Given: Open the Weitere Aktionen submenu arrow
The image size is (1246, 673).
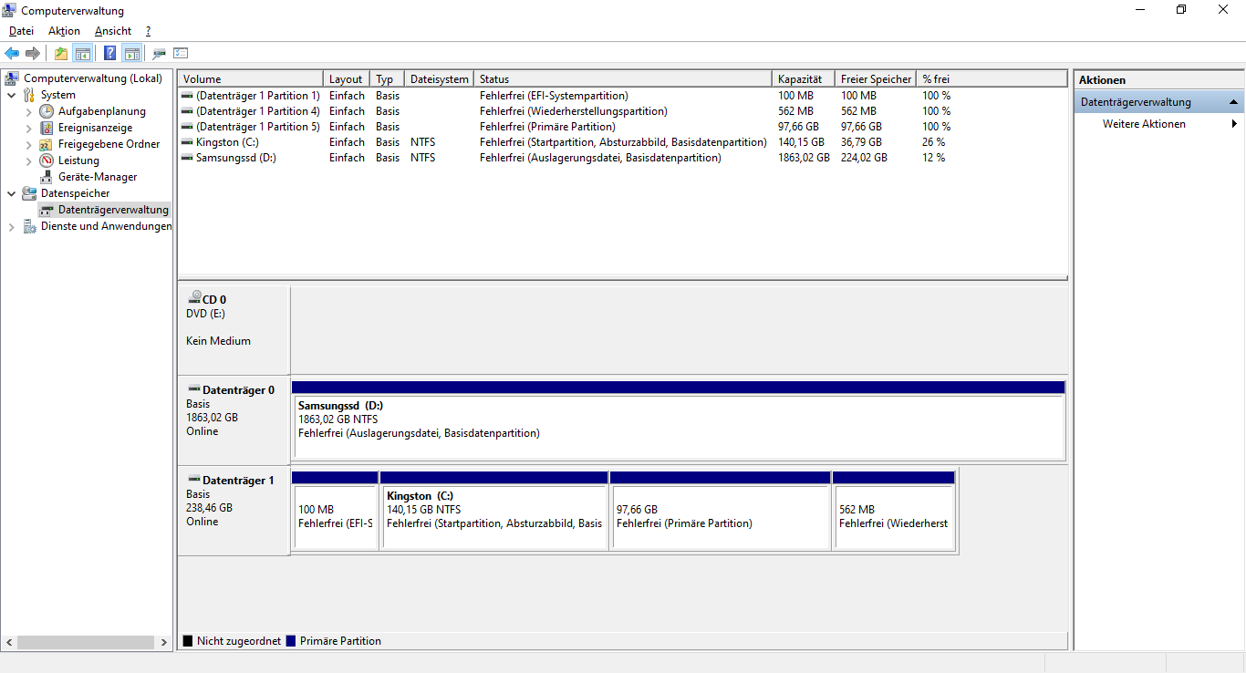Looking at the screenshot, I should tap(1235, 124).
